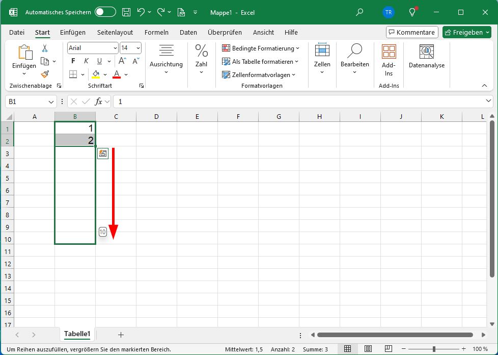Apply yellow fill color to selected cells
Viewport: 498px width, 355px height.
point(96,74)
